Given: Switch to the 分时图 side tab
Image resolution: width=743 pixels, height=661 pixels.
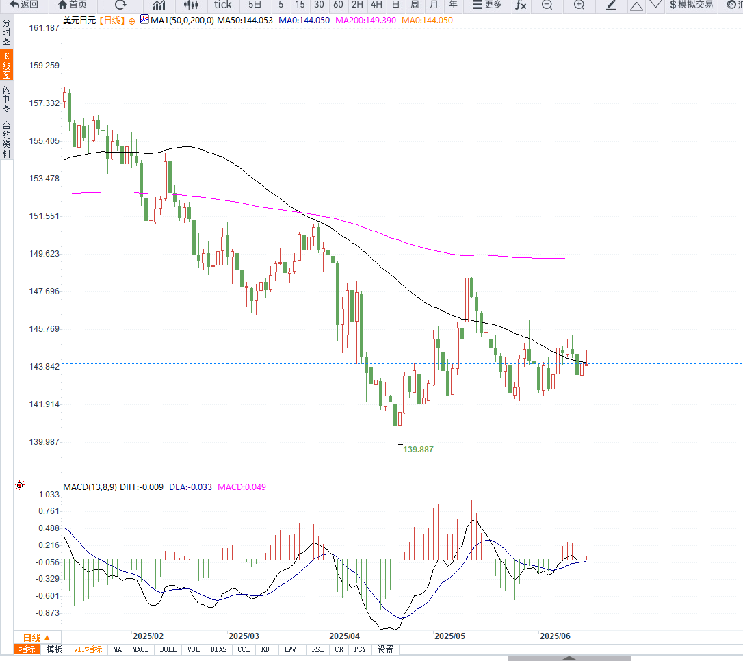Looking at the screenshot, I should click(x=6, y=32).
